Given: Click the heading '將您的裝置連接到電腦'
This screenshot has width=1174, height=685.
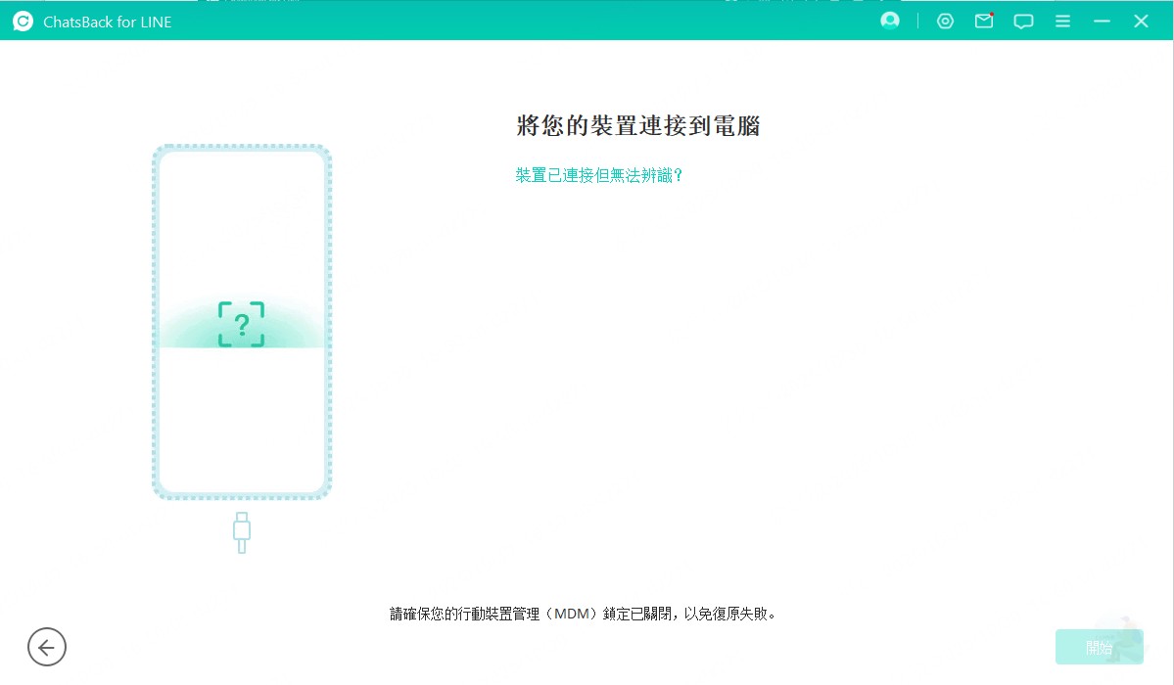Looking at the screenshot, I should point(637,126).
